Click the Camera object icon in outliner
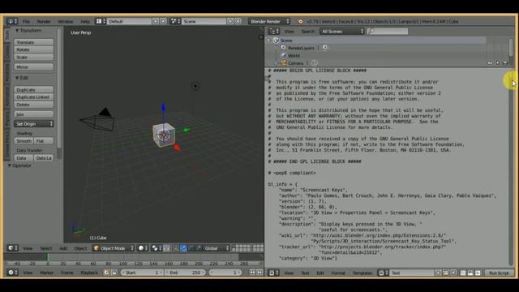Viewport: 519px width, 292px height. 284,63
